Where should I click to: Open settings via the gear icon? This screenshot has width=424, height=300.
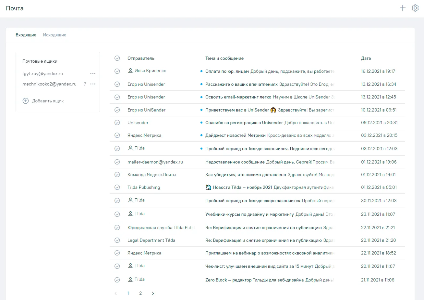[x=415, y=8]
